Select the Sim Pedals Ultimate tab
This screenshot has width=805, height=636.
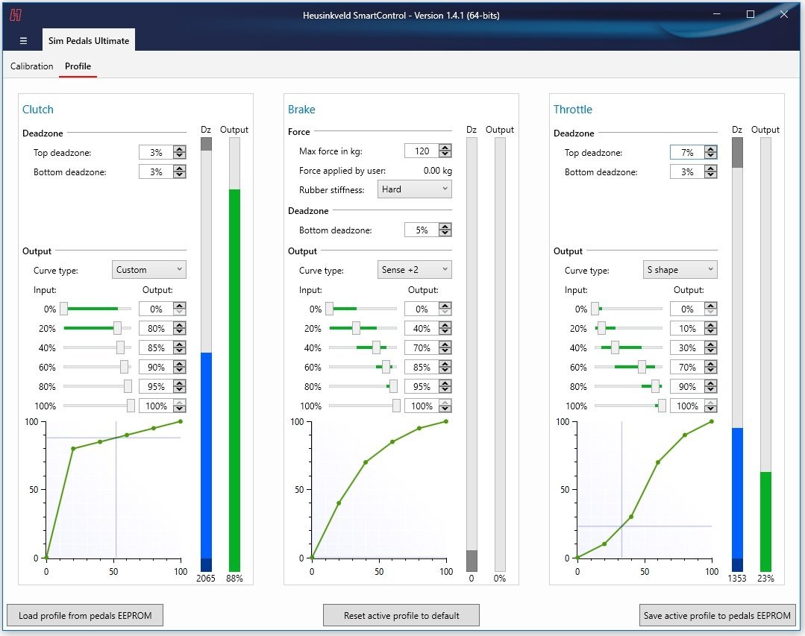[x=89, y=41]
